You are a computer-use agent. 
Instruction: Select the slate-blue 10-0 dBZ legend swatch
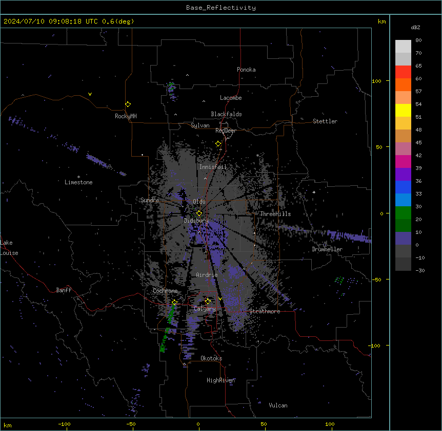tap(403, 239)
